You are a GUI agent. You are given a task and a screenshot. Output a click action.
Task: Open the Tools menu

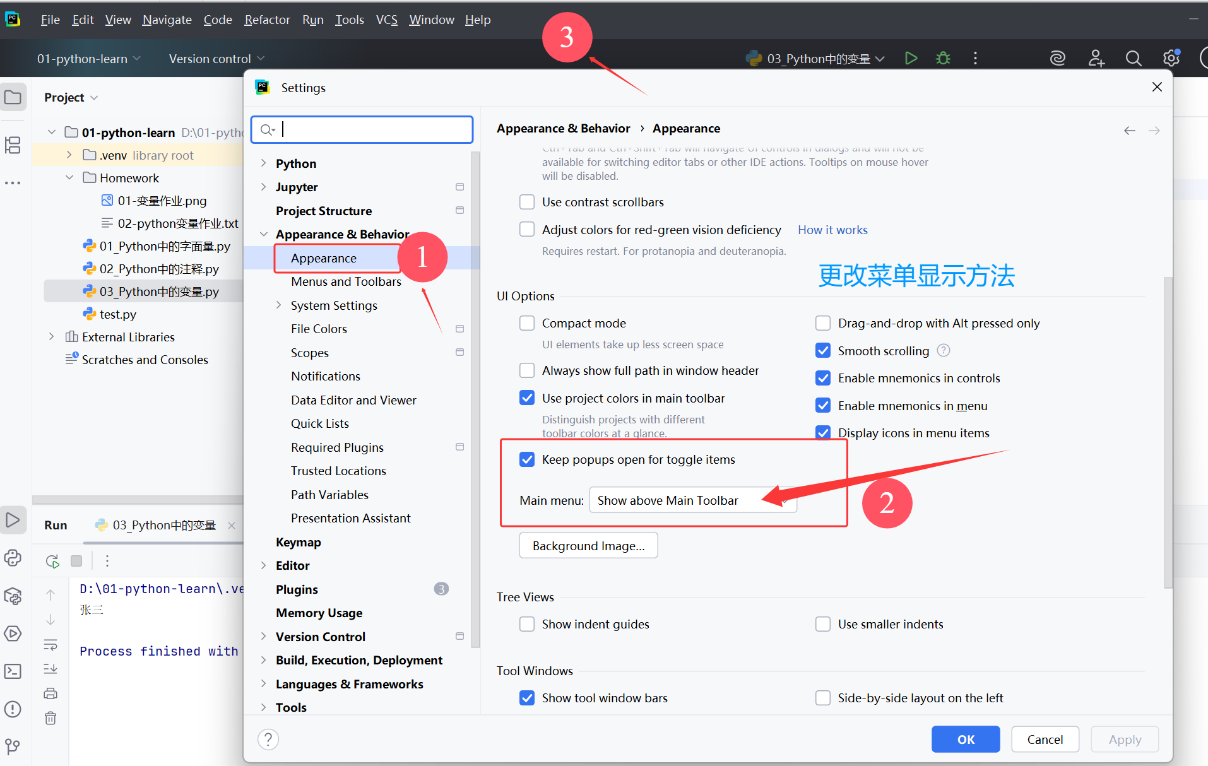point(349,20)
